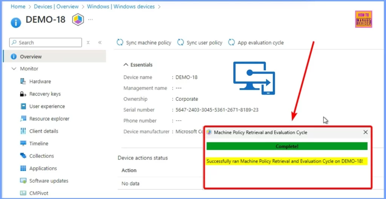Go to Home breadcrumb

click(18, 7)
